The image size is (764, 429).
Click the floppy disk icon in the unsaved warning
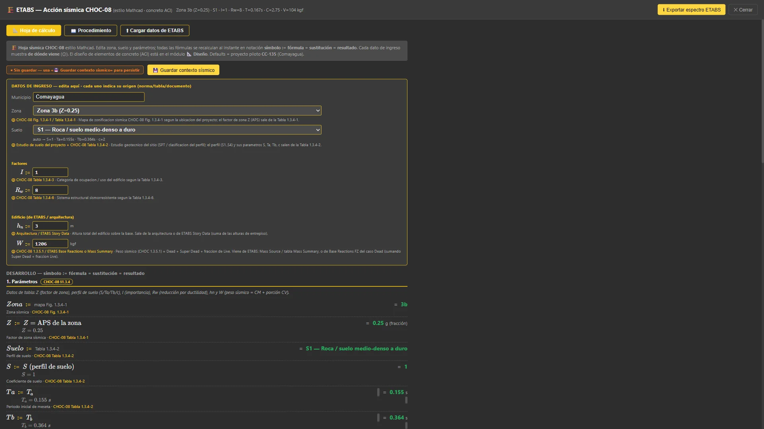[56, 70]
